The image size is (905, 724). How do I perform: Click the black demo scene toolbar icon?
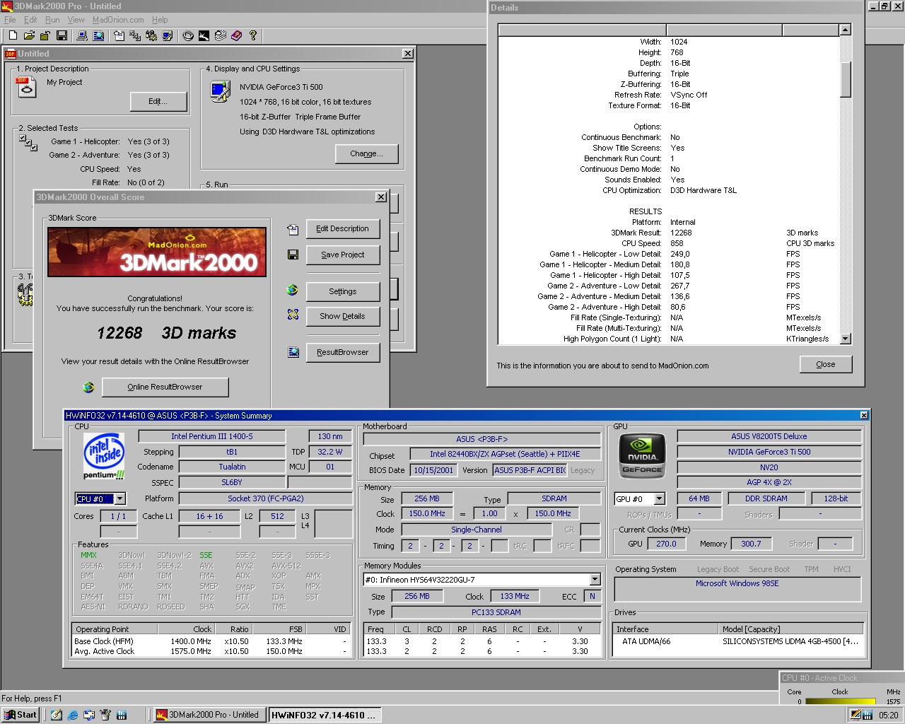click(204, 35)
